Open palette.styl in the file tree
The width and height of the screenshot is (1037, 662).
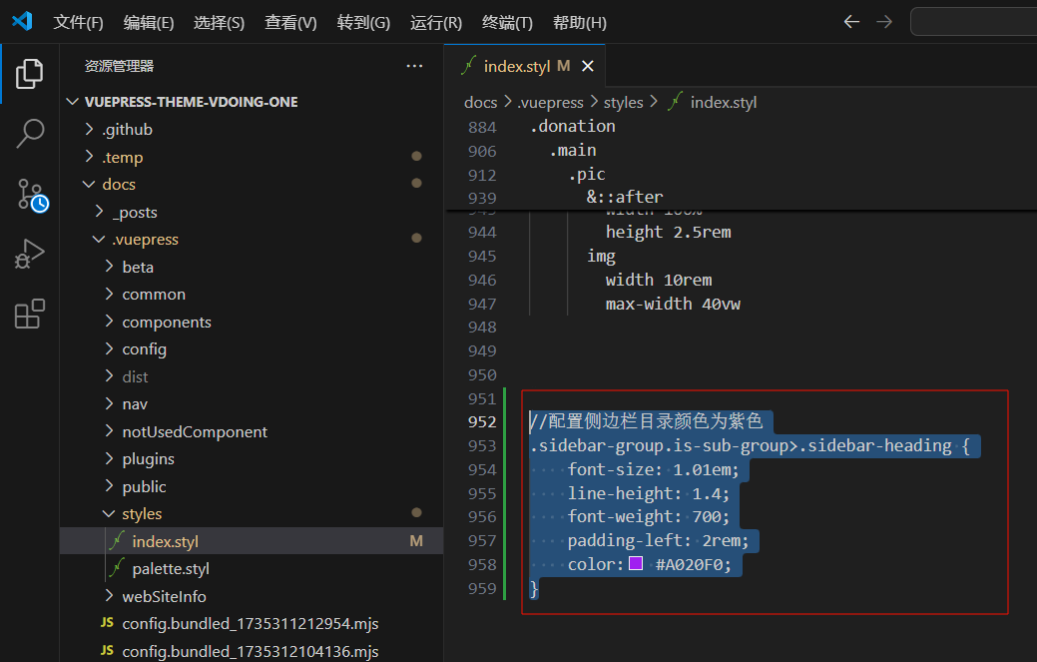pos(252,569)
